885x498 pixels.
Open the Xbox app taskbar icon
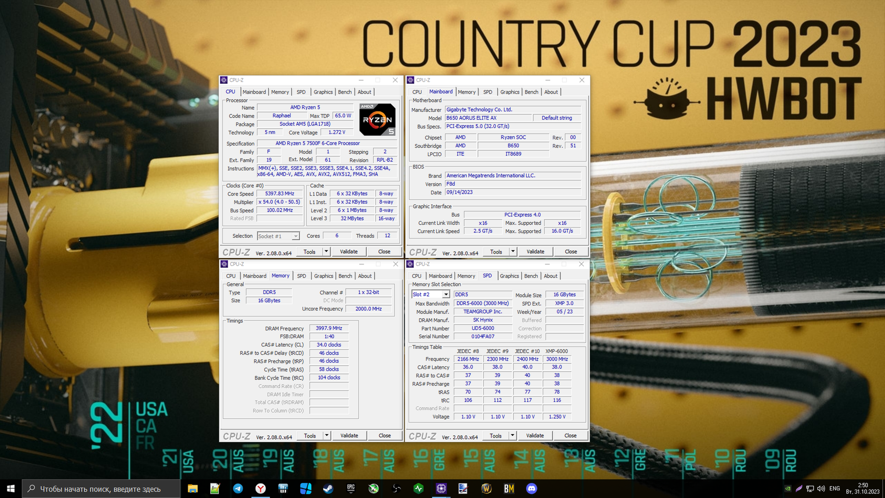(373, 489)
